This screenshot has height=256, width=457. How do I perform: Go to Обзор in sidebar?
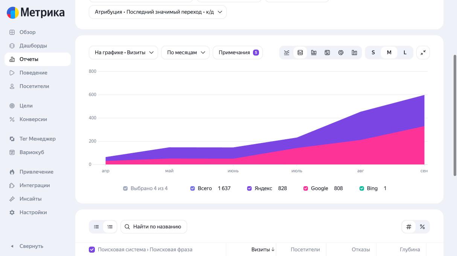coord(38,32)
